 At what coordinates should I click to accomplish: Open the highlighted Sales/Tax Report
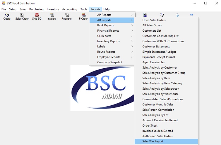166,141
